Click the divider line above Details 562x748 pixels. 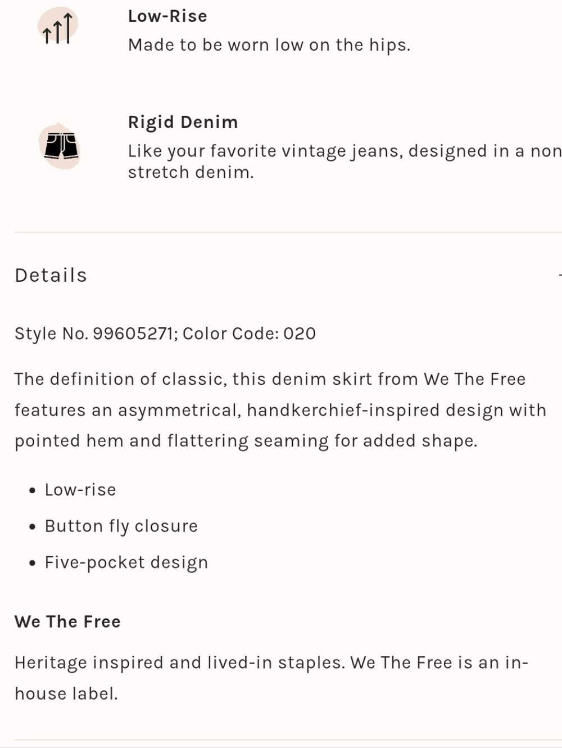(x=288, y=232)
